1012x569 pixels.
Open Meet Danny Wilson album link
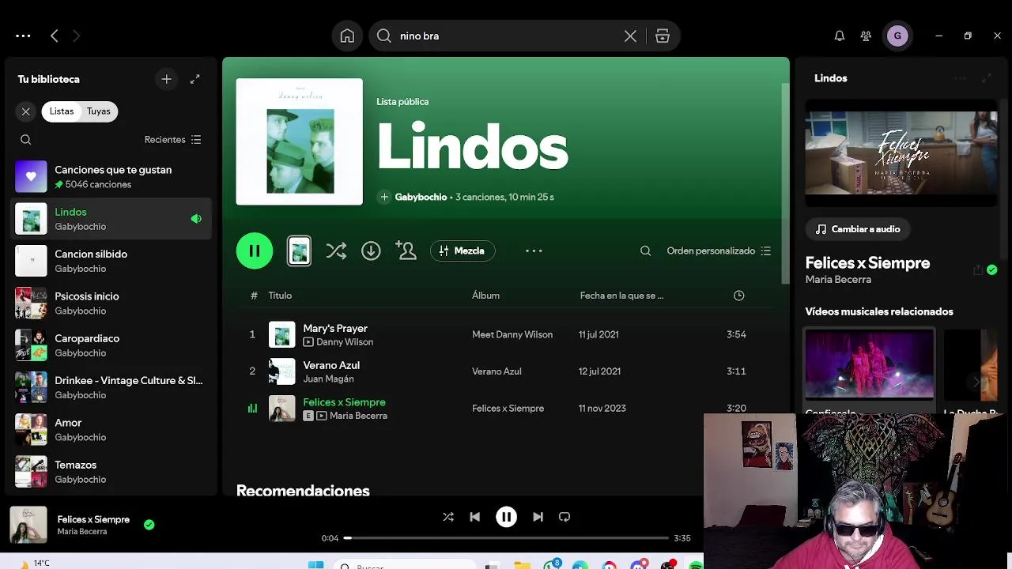coord(512,334)
